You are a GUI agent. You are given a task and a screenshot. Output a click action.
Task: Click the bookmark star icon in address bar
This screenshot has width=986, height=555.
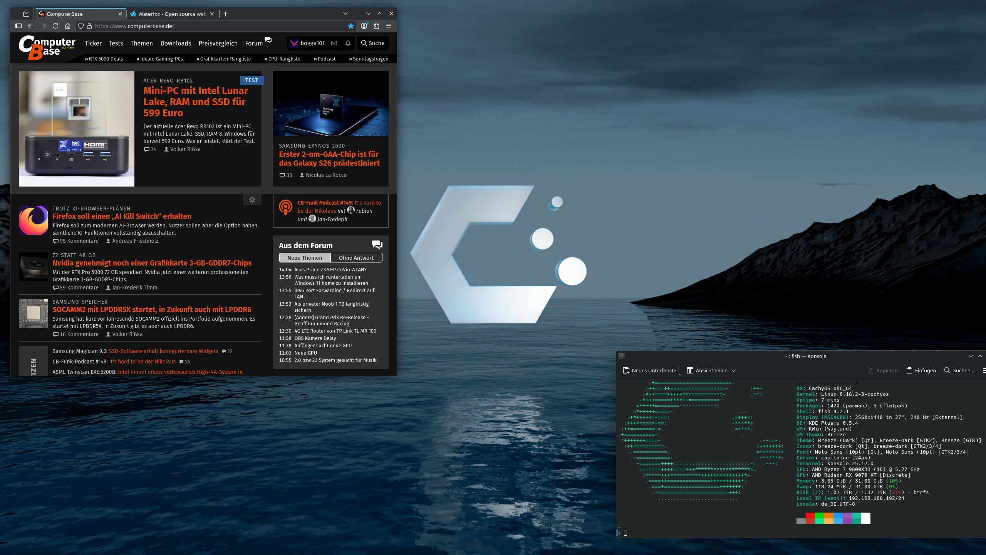(x=350, y=26)
